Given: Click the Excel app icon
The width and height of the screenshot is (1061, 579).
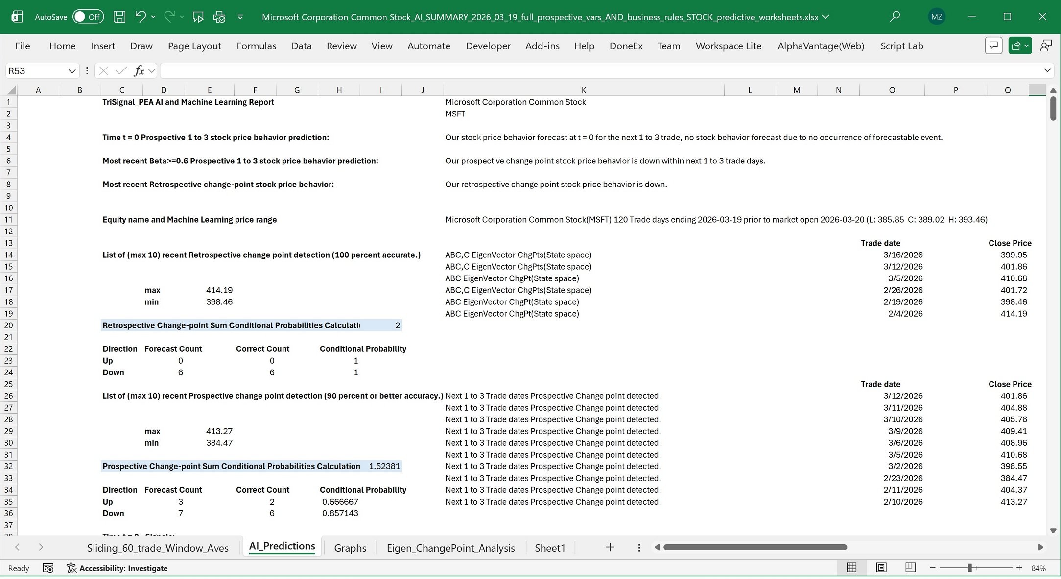Looking at the screenshot, I should (x=17, y=17).
